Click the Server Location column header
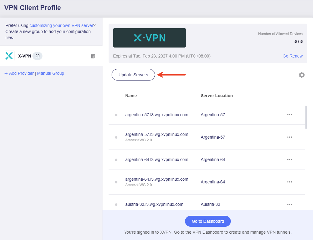 coord(217,96)
